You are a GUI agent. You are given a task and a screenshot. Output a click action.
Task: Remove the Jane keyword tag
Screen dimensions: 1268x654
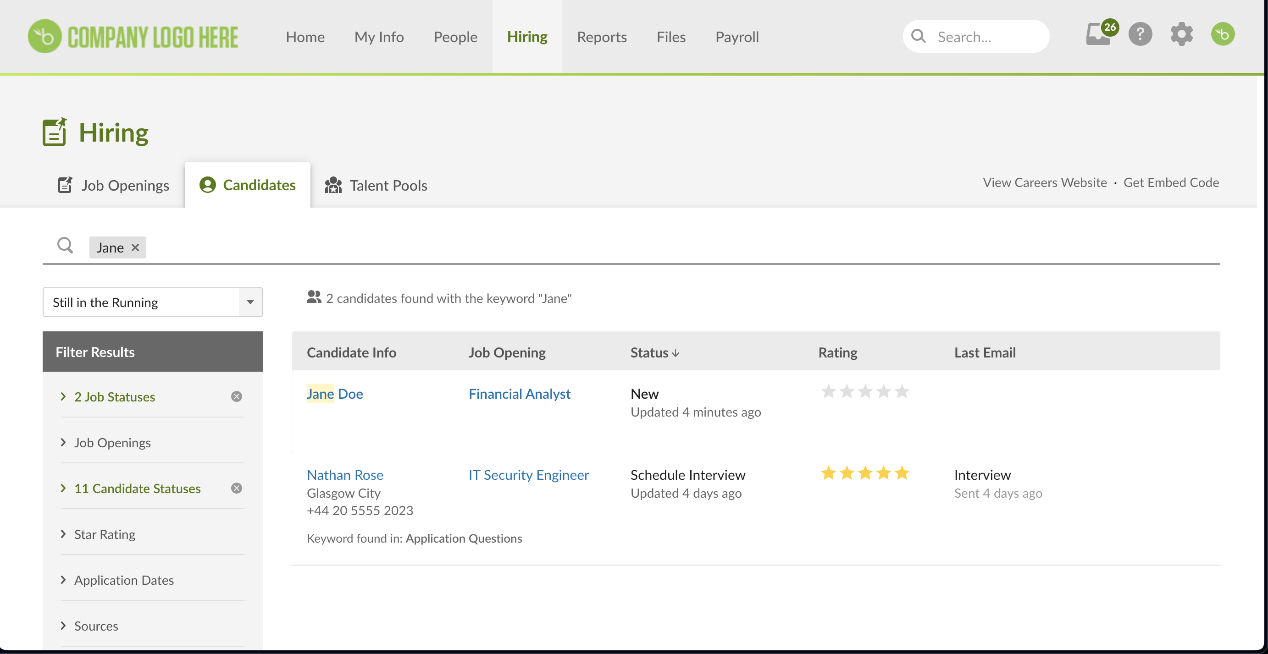coord(135,247)
